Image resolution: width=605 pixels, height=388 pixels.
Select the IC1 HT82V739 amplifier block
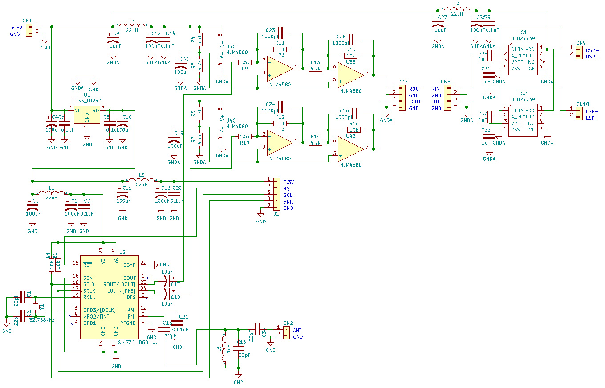tap(523, 58)
